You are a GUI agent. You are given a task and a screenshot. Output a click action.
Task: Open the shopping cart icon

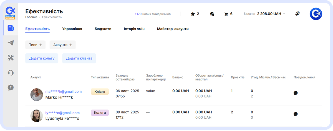[x=226, y=14]
